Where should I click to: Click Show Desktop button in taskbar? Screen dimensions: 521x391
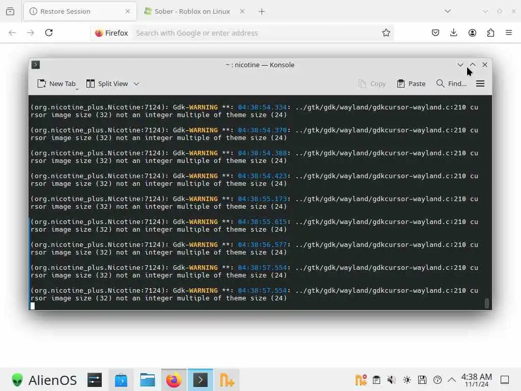click(x=505, y=380)
